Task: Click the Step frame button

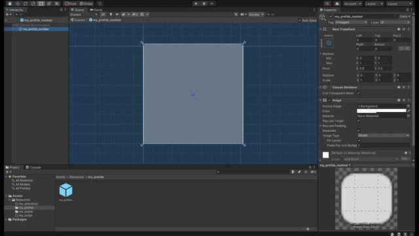Action: coord(212,4)
